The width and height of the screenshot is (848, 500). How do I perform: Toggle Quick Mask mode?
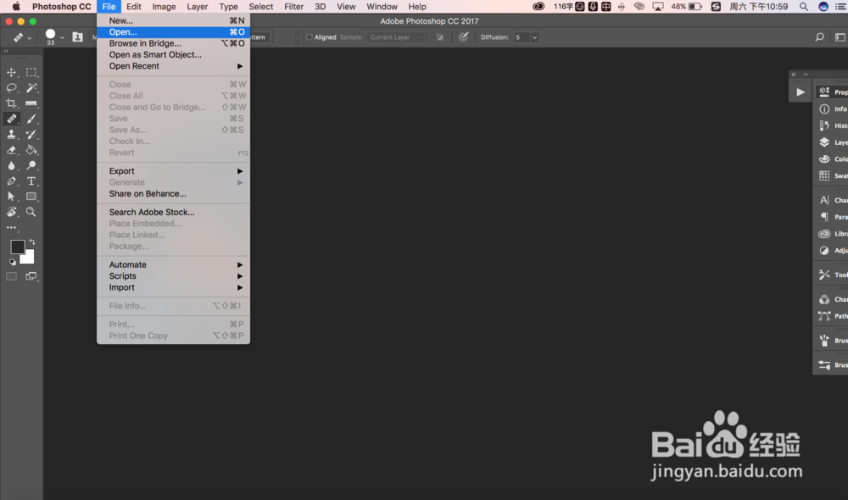coord(11,276)
